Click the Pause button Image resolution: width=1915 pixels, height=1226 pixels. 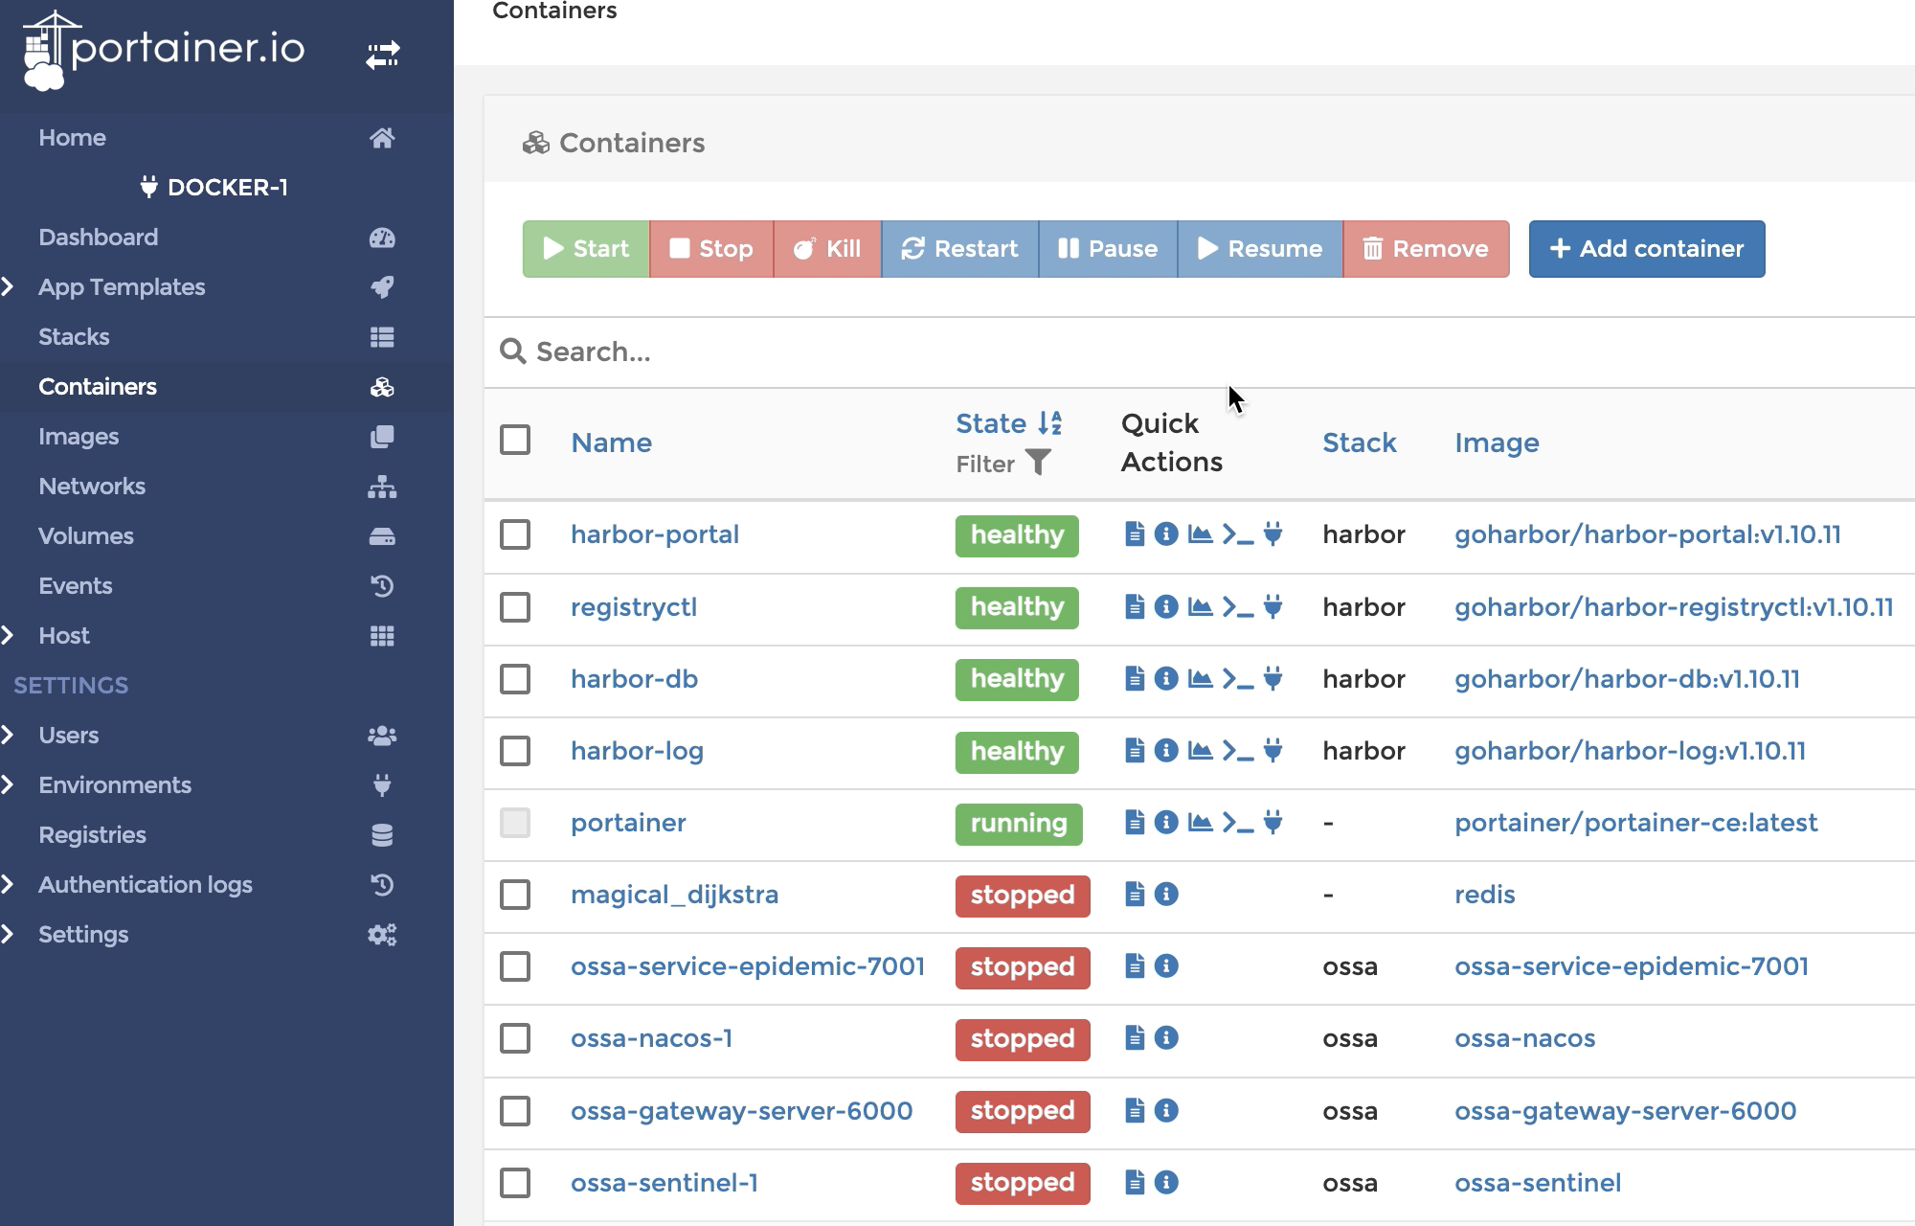(1108, 249)
